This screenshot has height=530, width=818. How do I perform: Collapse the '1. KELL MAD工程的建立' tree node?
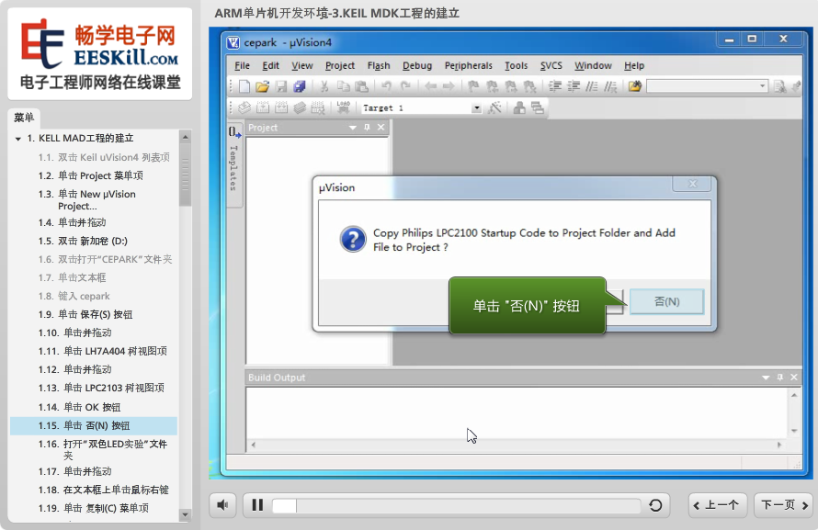tap(18, 139)
